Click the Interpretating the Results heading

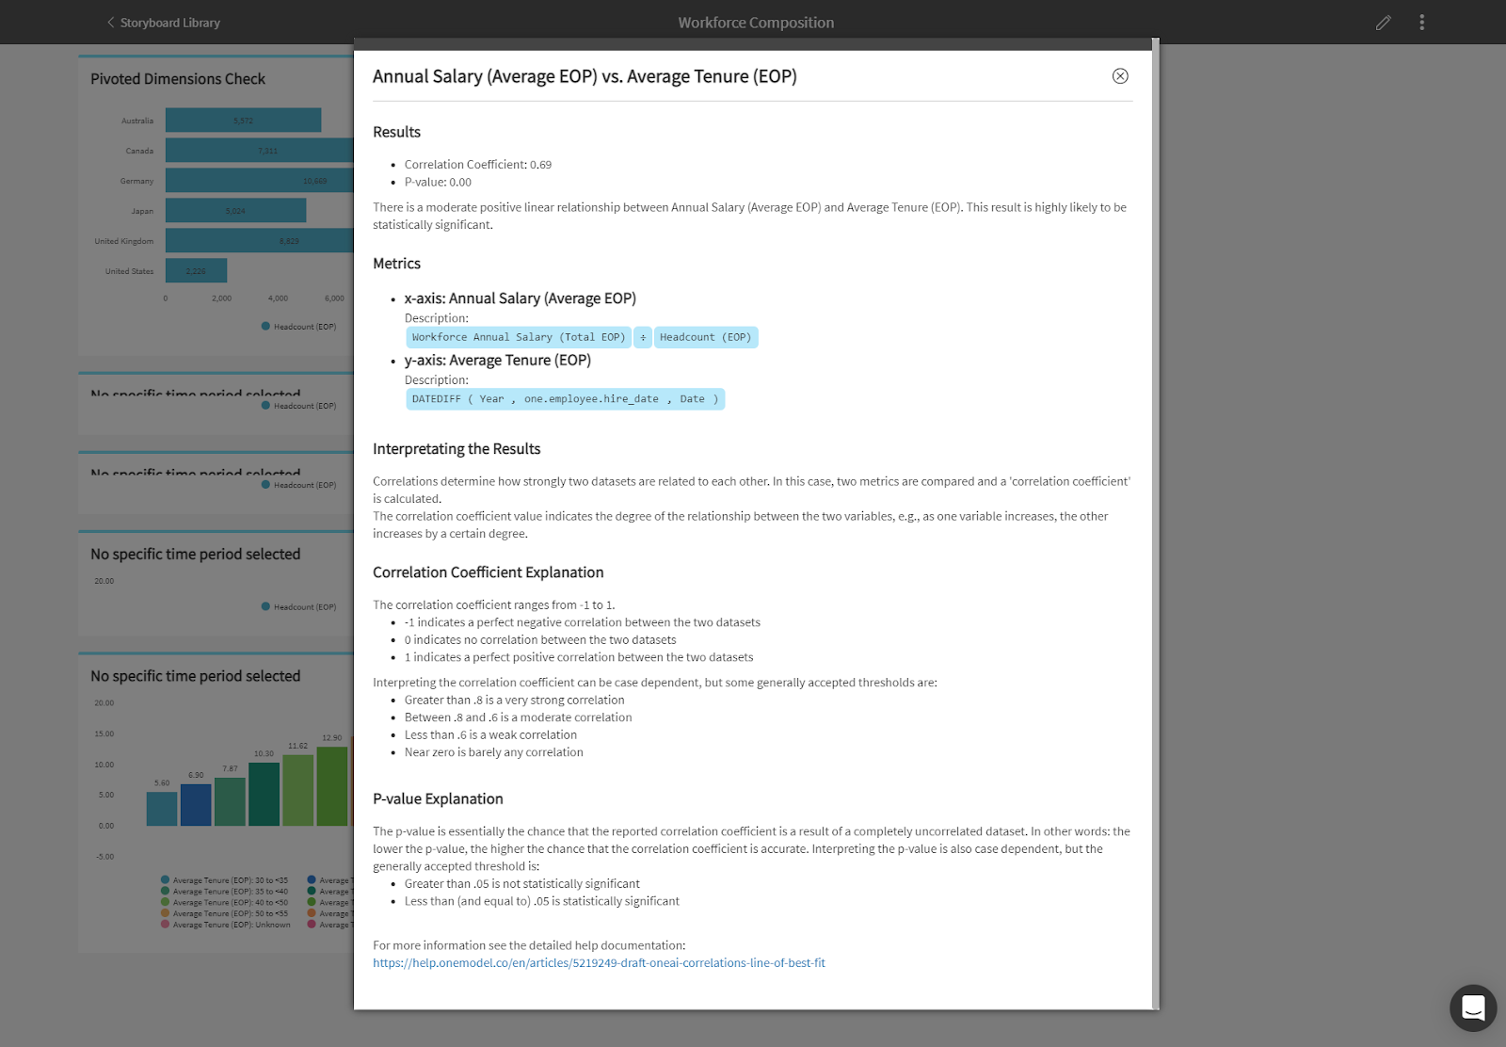[x=457, y=449]
